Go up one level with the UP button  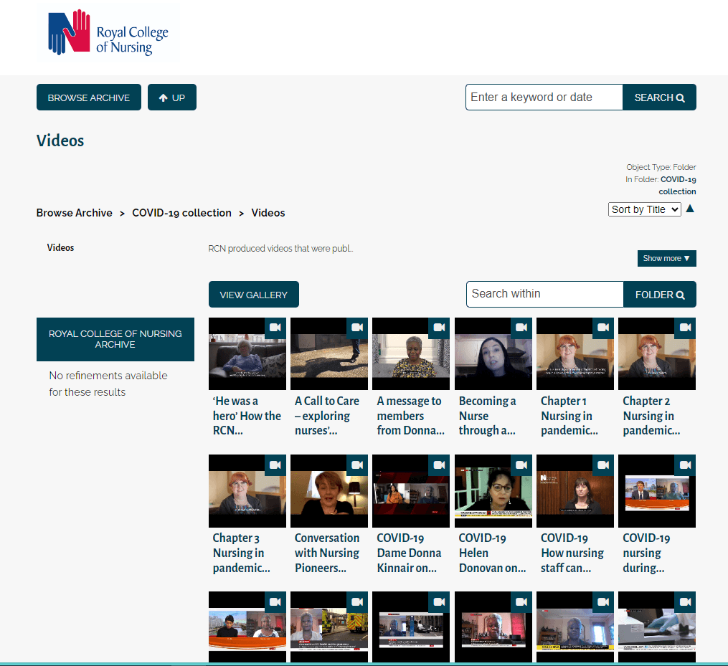[171, 97]
